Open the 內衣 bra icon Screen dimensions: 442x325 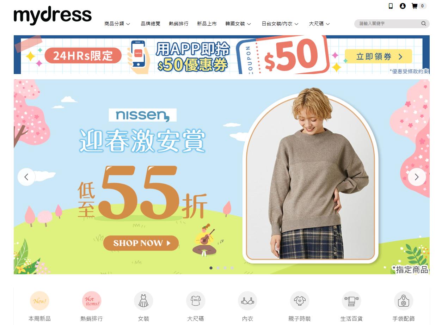click(x=247, y=301)
